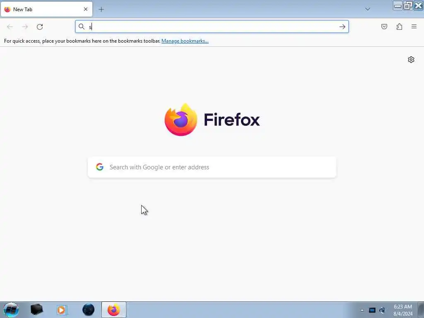Restore down the Firefox window

tap(408, 5)
